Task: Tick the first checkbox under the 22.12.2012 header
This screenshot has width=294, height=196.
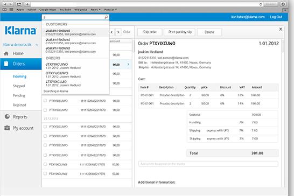Action: click(45, 127)
